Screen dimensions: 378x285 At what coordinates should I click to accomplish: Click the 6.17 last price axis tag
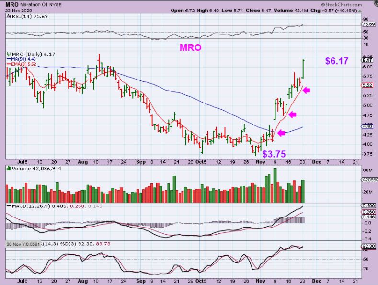tap(367, 60)
